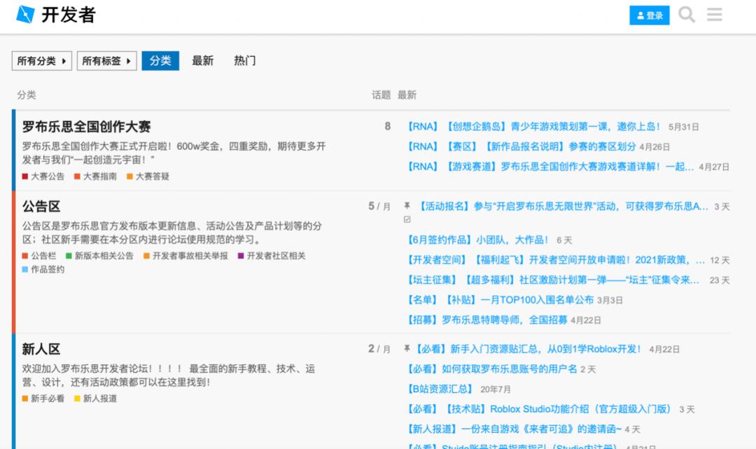The image size is (756, 449).
Task: Switch to the 最新 tab
Action: tap(202, 61)
